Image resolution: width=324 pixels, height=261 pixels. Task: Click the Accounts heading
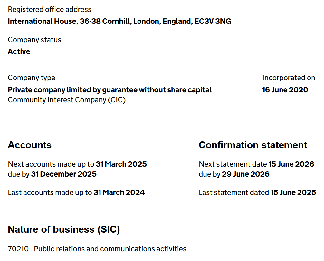click(x=30, y=145)
